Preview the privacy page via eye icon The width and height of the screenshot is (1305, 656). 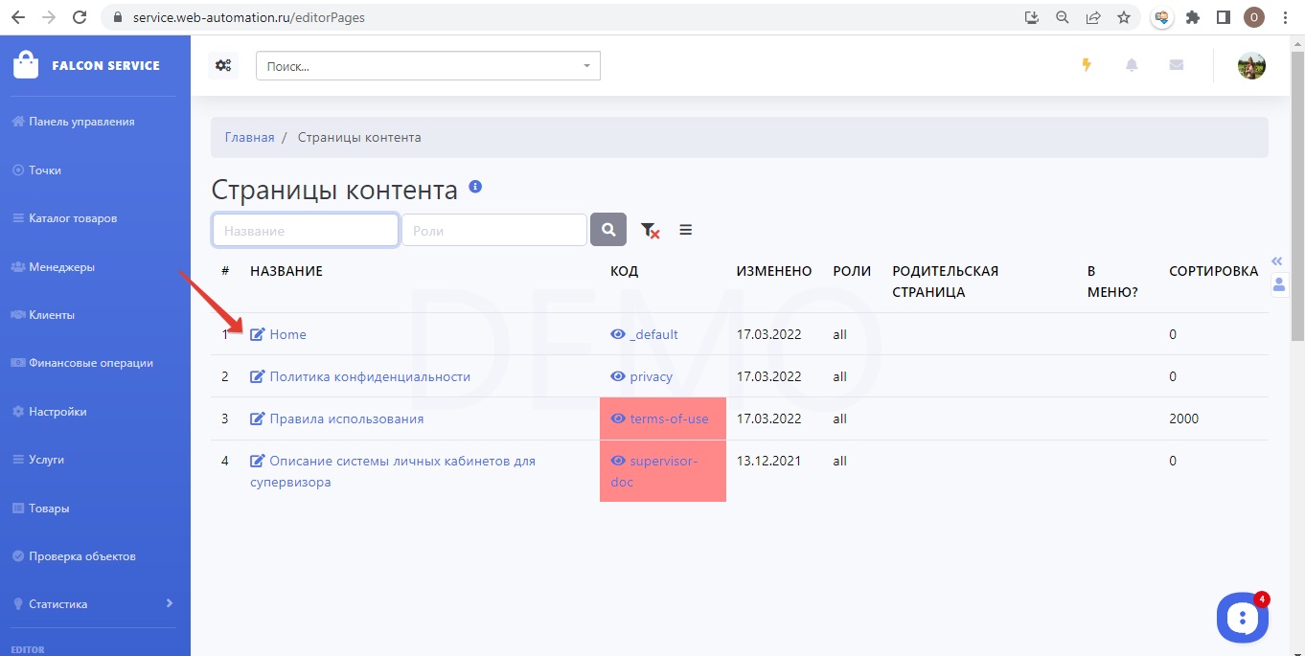[x=618, y=376]
